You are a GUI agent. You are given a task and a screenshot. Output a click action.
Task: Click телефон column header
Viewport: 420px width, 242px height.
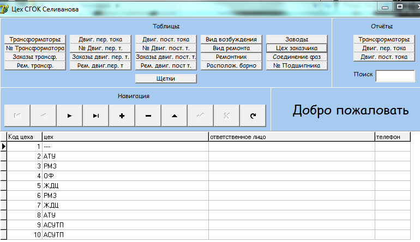click(393, 137)
